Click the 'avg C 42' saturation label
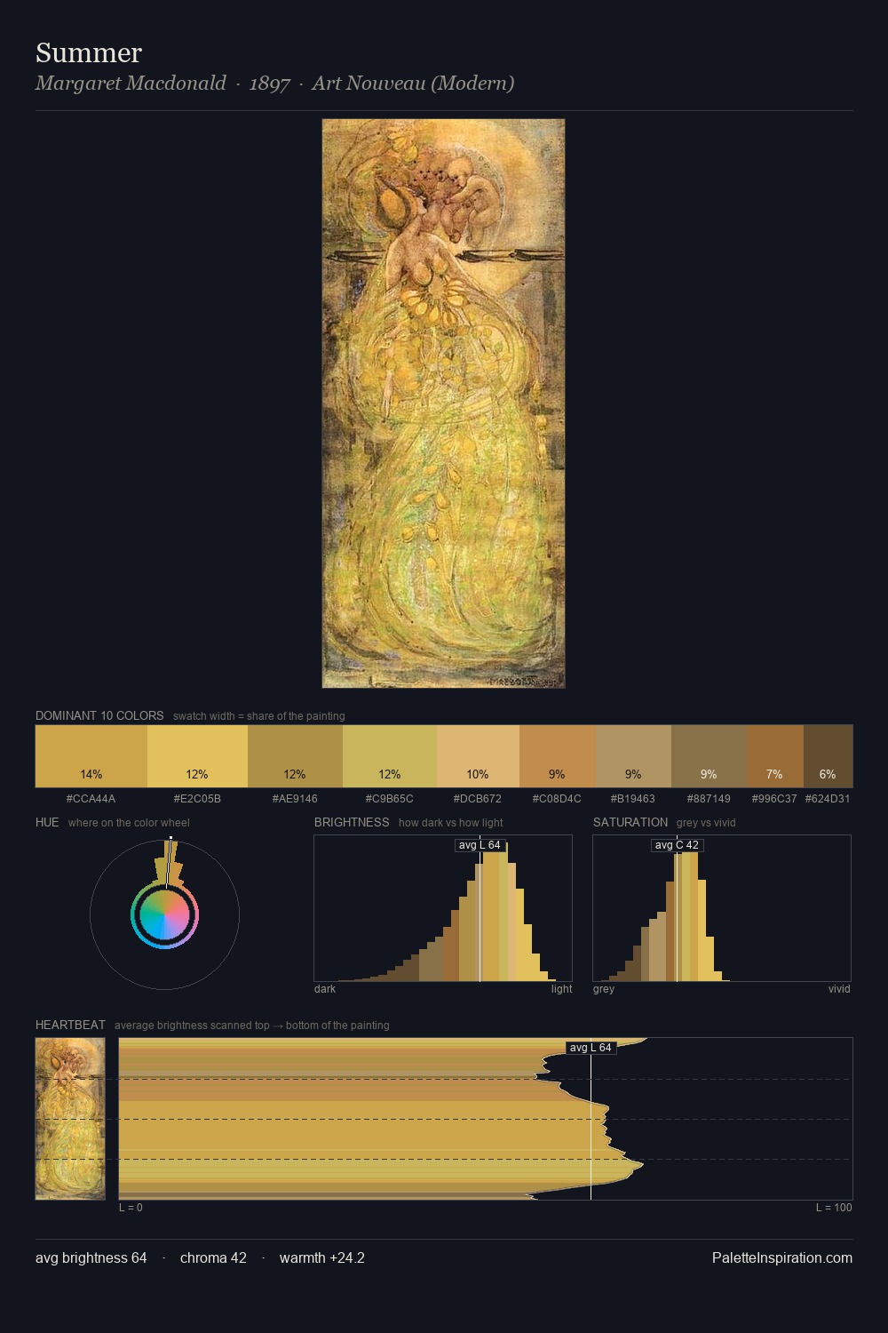Screen dimensions: 888x1333 coord(677,845)
